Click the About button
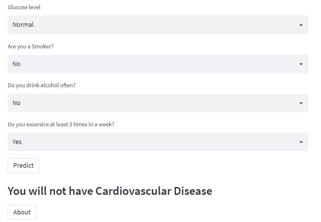Screen dimensions: 321x222 coord(22,212)
